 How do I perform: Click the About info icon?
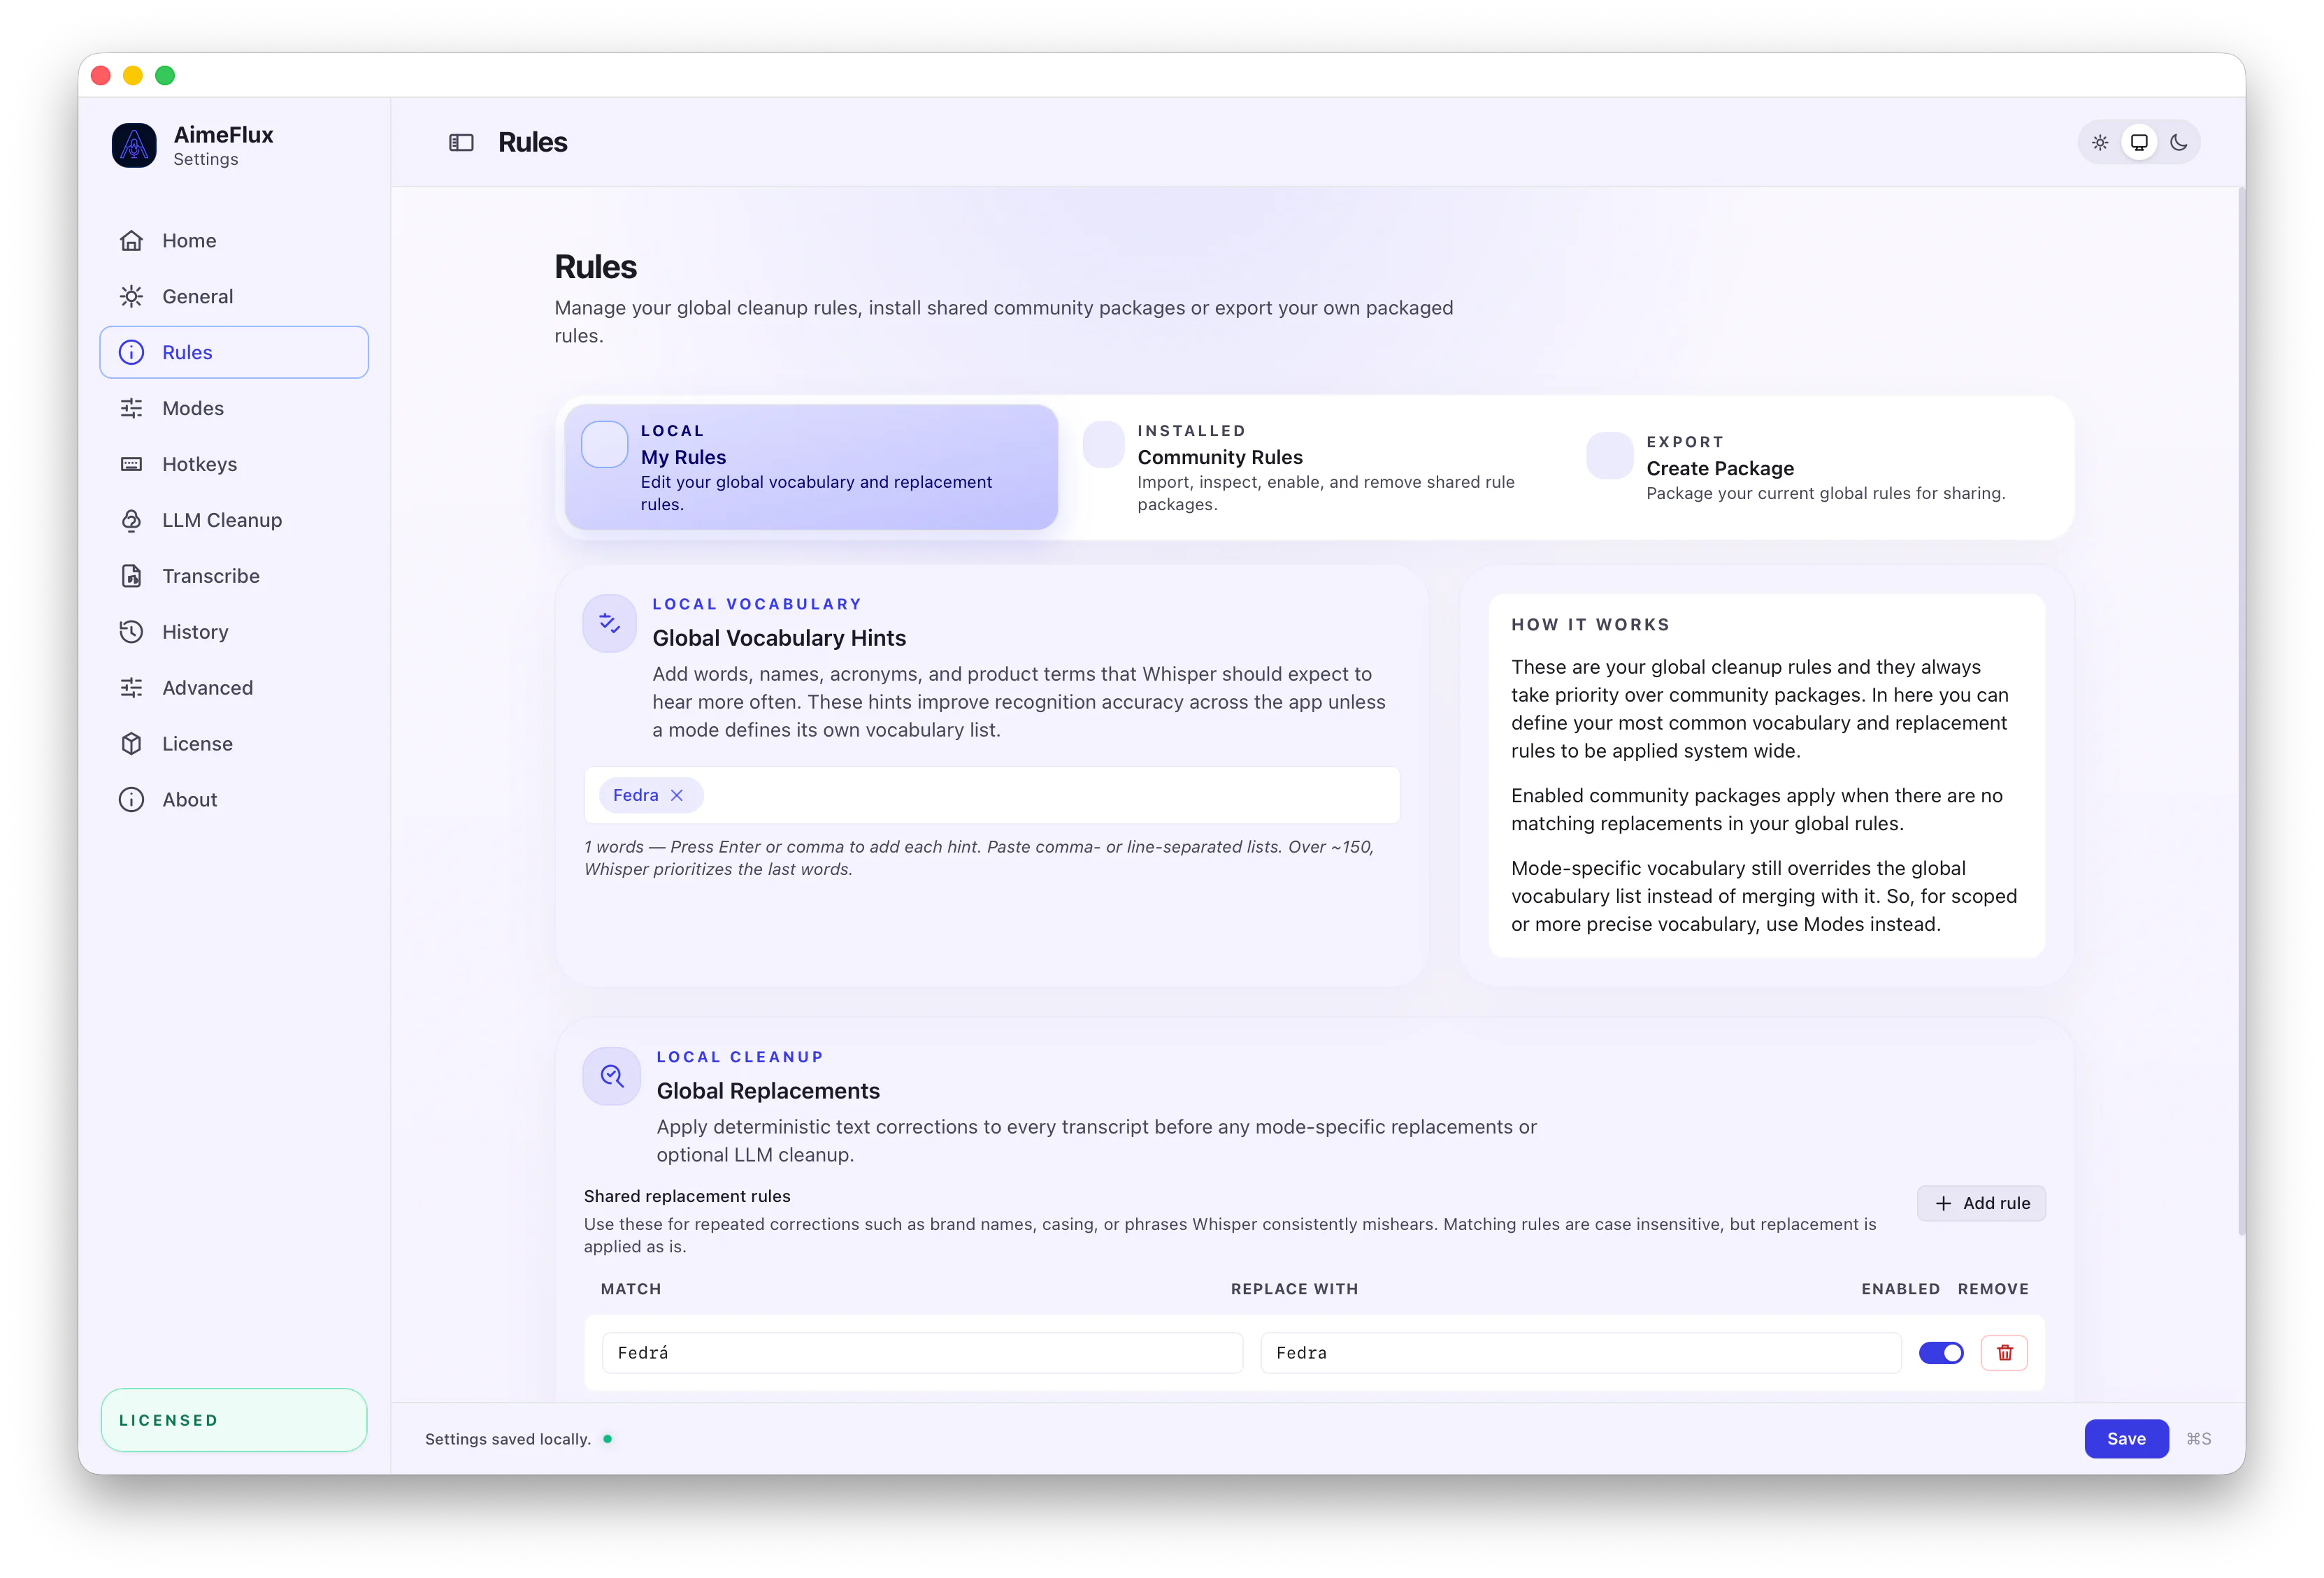[x=131, y=800]
